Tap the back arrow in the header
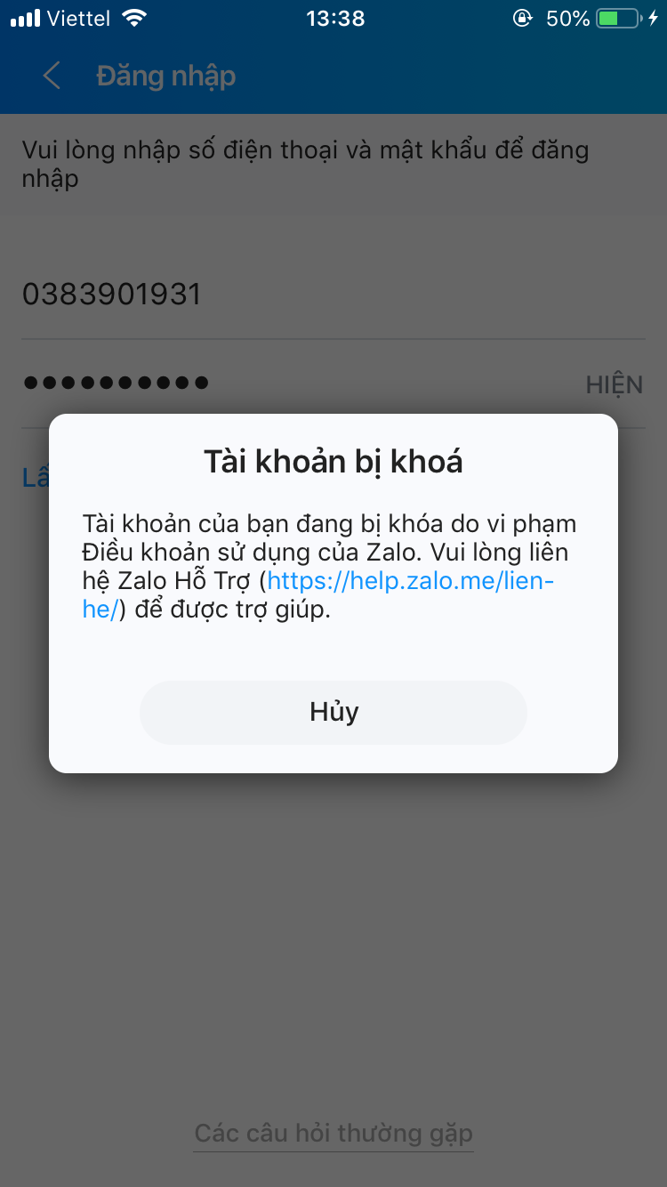This screenshot has height=1187, width=667. pos(52,76)
